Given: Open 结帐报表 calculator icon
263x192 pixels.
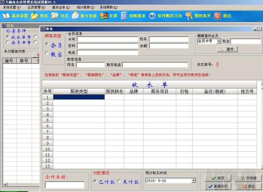Looking at the screenshot, I should [x=124, y=16].
